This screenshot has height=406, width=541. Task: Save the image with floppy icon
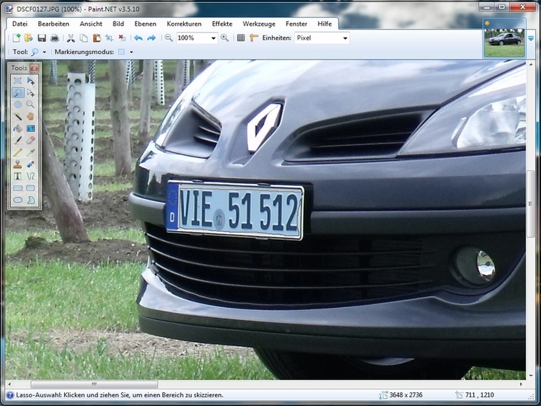pos(42,38)
